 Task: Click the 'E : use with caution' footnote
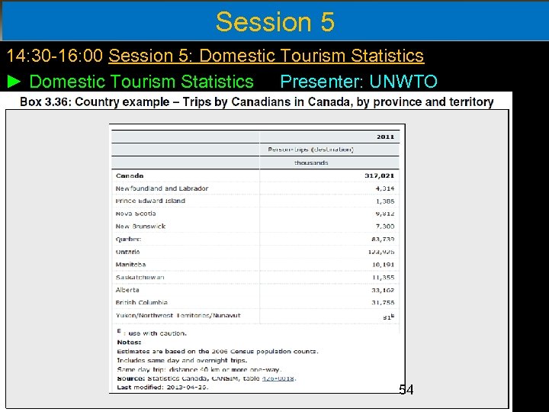point(152,333)
